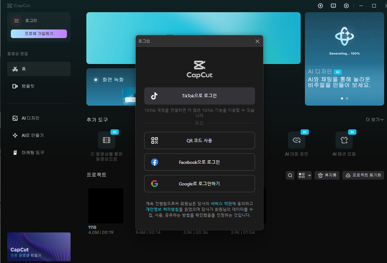
Task: Click the 4.0M | 00:19 project info
Action: [x=101, y=232]
